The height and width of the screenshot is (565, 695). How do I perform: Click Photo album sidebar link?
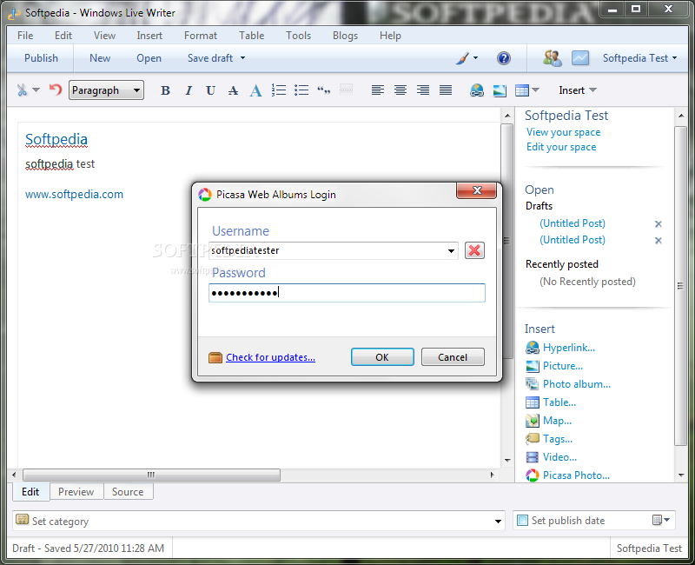pyautogui.click(x=577, y=384)
